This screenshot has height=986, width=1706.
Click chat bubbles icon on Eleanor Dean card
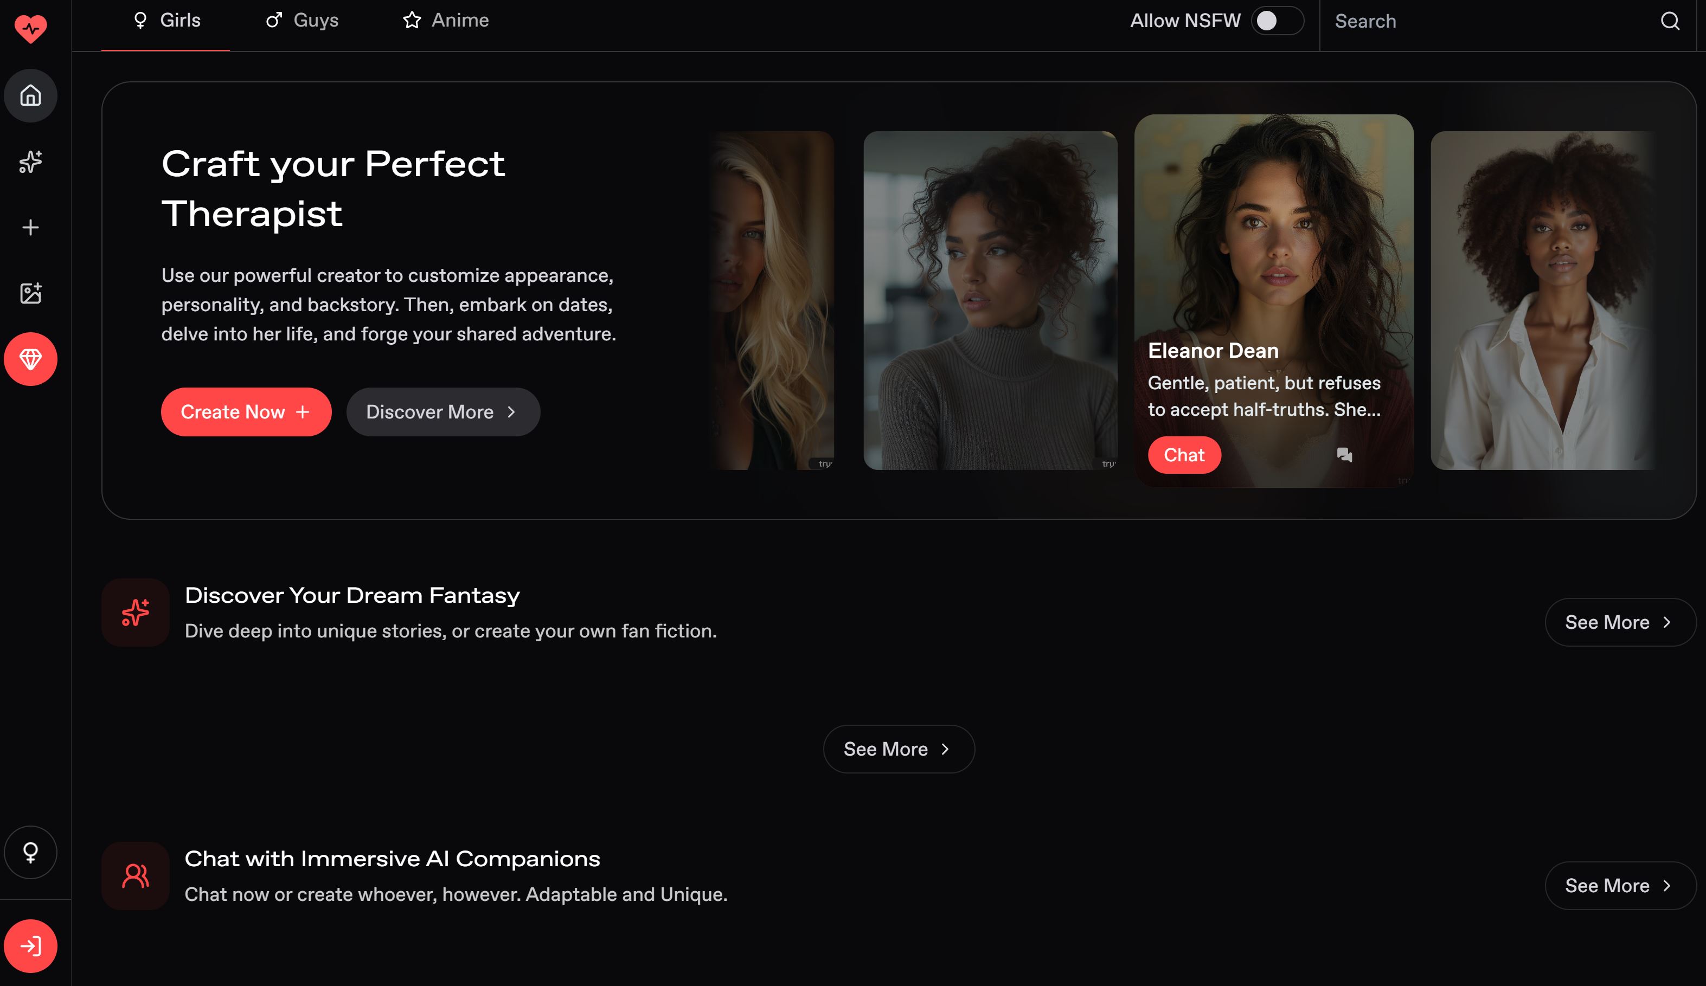1344,455
